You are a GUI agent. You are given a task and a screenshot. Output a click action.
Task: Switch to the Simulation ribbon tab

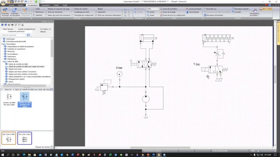(x=46, y=5)
